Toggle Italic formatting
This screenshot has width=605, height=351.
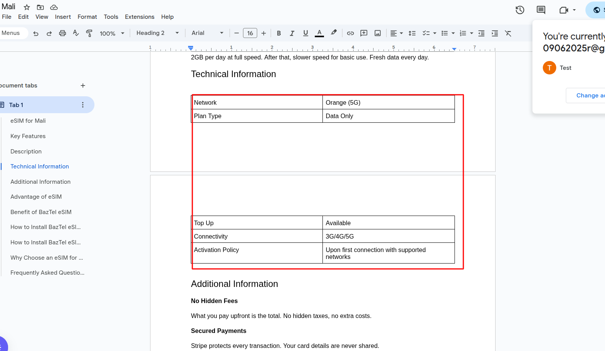(x=292, y=33)
